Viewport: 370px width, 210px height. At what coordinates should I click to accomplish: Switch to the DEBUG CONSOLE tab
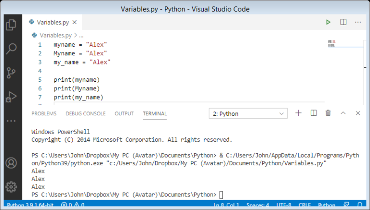[85, 113]
